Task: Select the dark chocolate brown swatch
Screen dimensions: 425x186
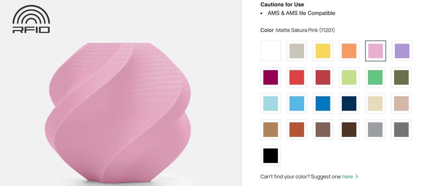Action: pos(349,130)
